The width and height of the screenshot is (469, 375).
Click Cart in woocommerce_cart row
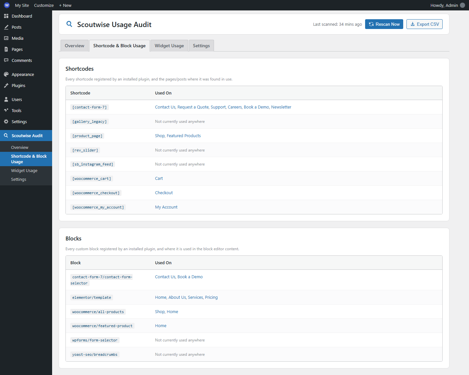pyautogui.click(x=159, y=178)
